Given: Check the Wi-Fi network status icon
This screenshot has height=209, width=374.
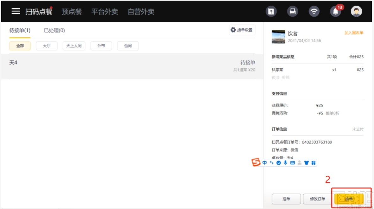Looking at the screenshot, I should pyautogui.click(x=314, y=11).
